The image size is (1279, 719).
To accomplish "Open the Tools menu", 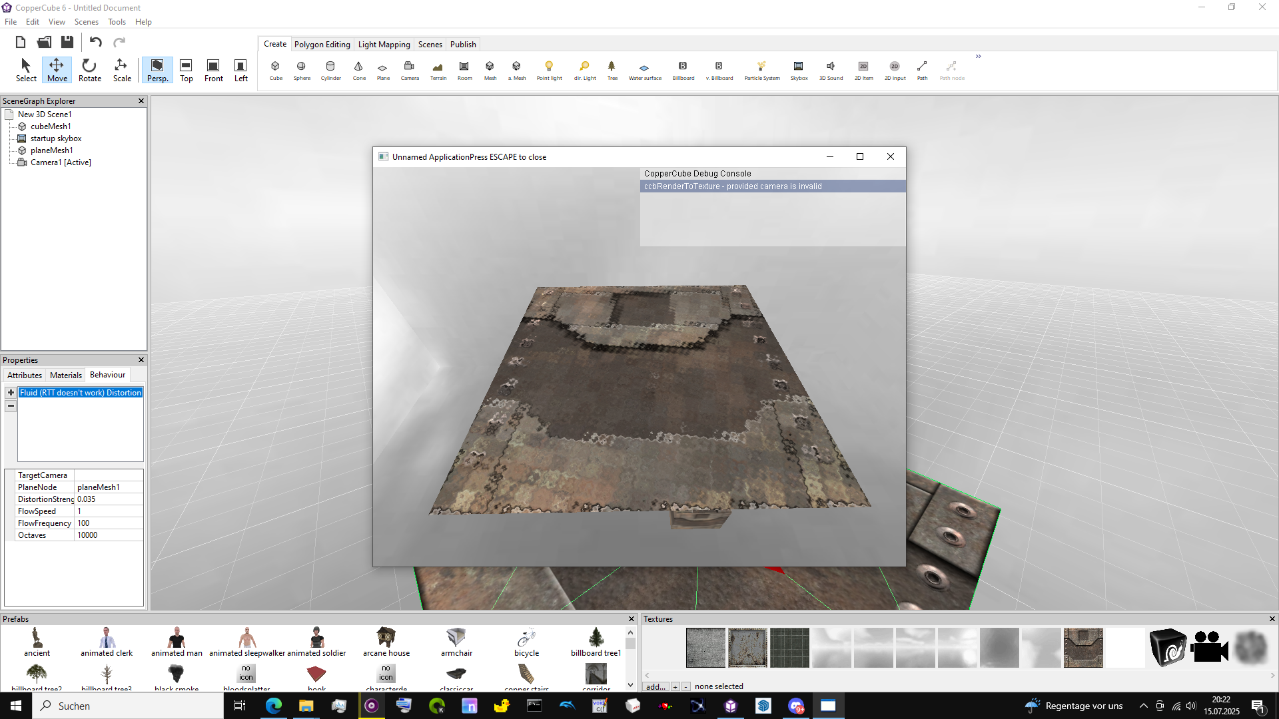I will point(117,22).
